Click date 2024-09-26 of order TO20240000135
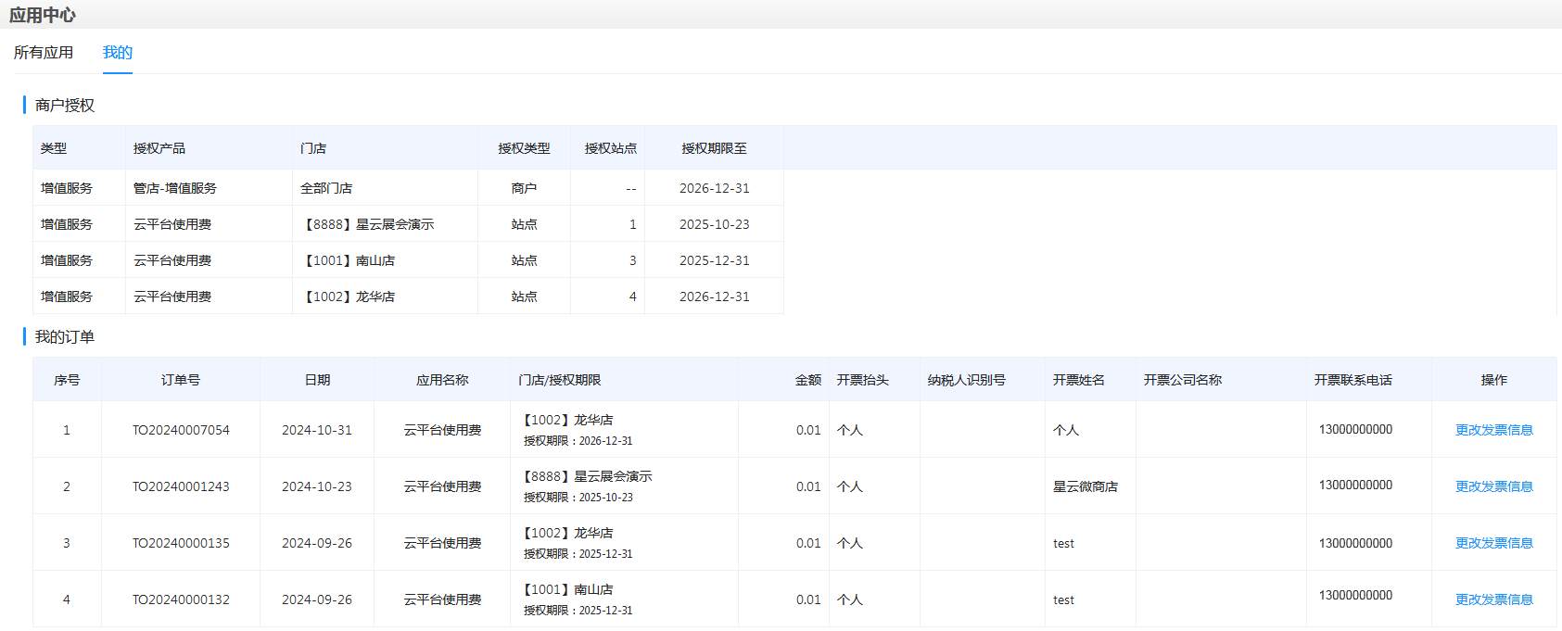 pyautogui.click(x=317, y=543)
